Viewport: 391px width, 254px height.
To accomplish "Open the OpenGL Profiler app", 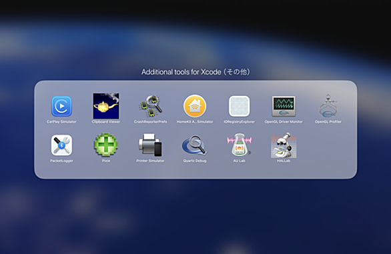I will tap(328, 106).
